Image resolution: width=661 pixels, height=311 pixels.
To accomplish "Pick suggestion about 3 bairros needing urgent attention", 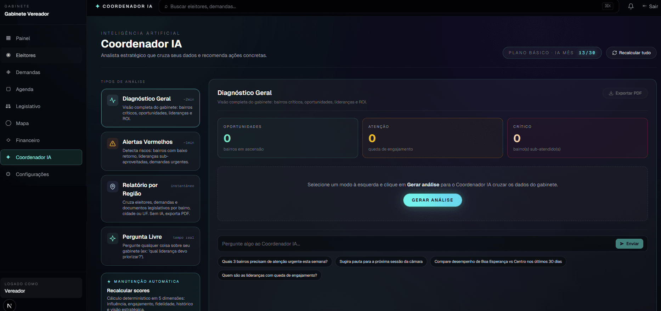I will 275,262.
